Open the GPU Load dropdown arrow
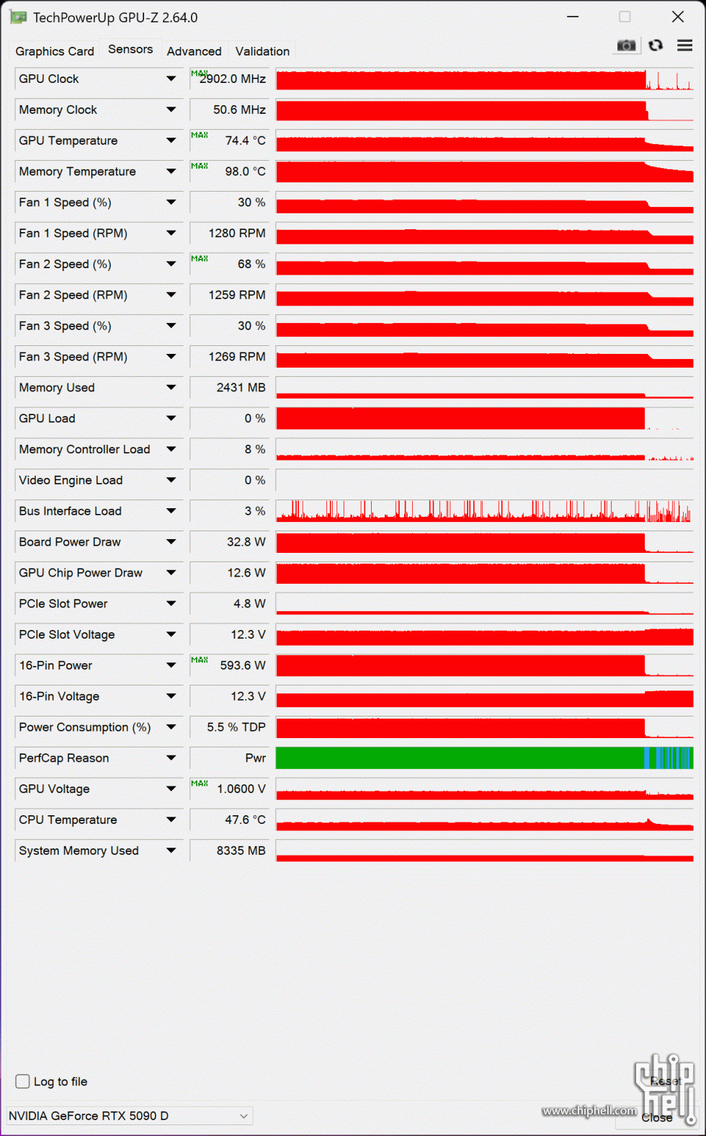 click(171, 418)
